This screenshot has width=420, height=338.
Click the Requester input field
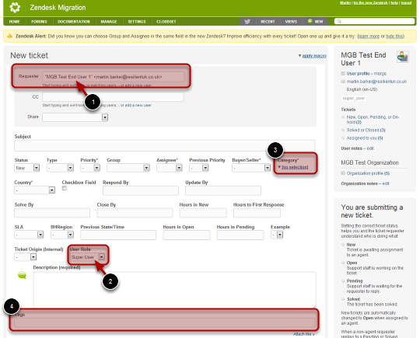coord(113,77)
